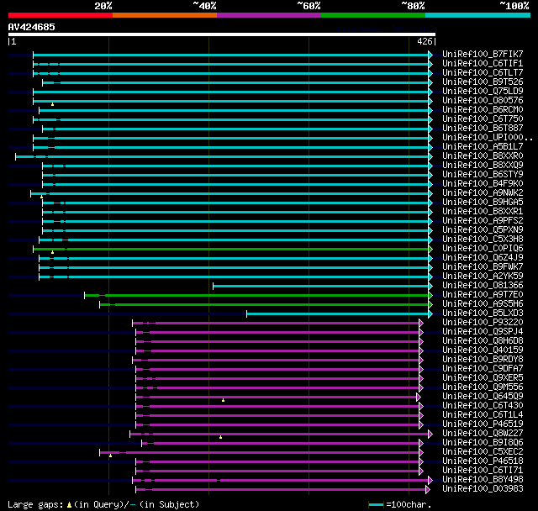Open the UniRef100_P46519 hit label
This screenshot has width=538, height=511.
coord(483,424)
